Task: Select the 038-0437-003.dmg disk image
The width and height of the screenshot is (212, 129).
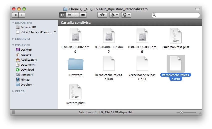Action: pyautogui.click(x=142, y=36)
